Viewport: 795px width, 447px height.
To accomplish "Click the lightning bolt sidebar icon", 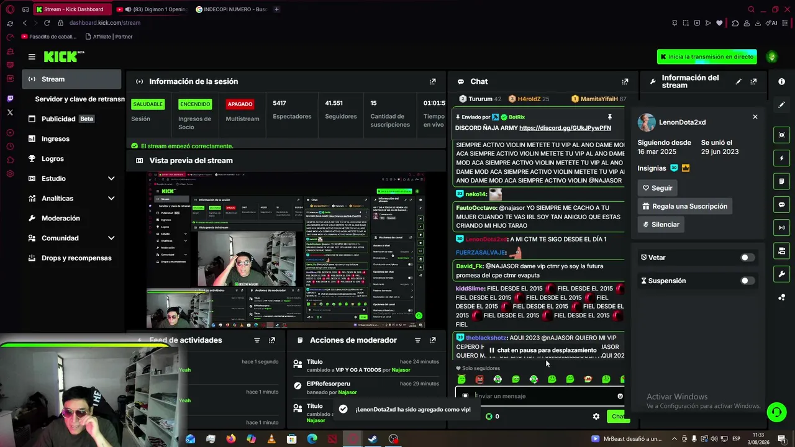I will [x=781, y=158].
